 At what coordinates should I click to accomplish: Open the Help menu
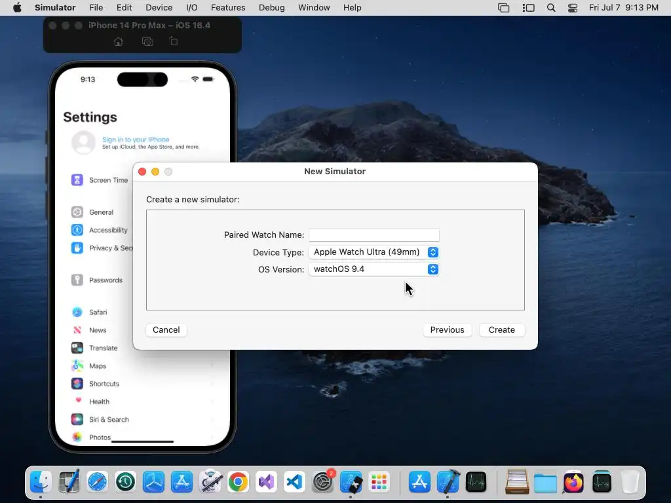352,8
